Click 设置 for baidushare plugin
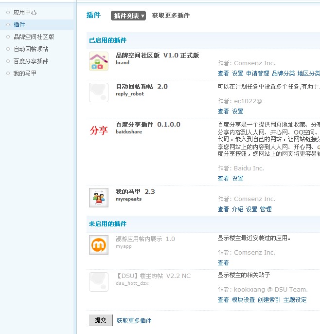 click(237, 179)
